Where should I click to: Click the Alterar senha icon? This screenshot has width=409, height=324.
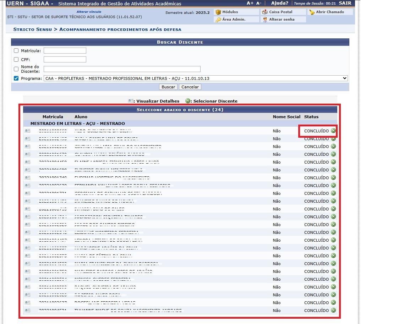pyautogui.click(x=265, y=20)
